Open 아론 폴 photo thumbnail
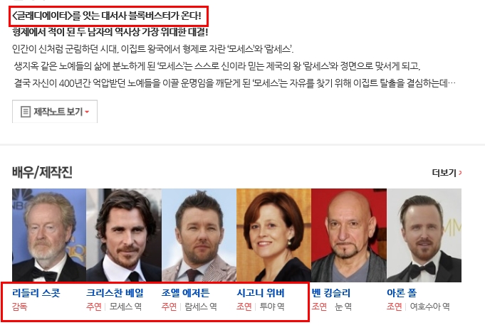Image resolution: width=485 pixels, height=330 pixels. (424, 235)
